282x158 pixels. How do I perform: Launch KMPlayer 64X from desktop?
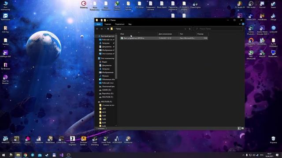tap(5, 54)
